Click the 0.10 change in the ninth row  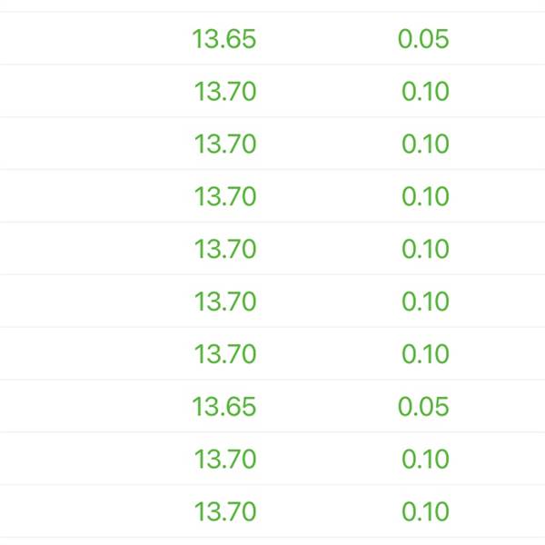[425, 459]
